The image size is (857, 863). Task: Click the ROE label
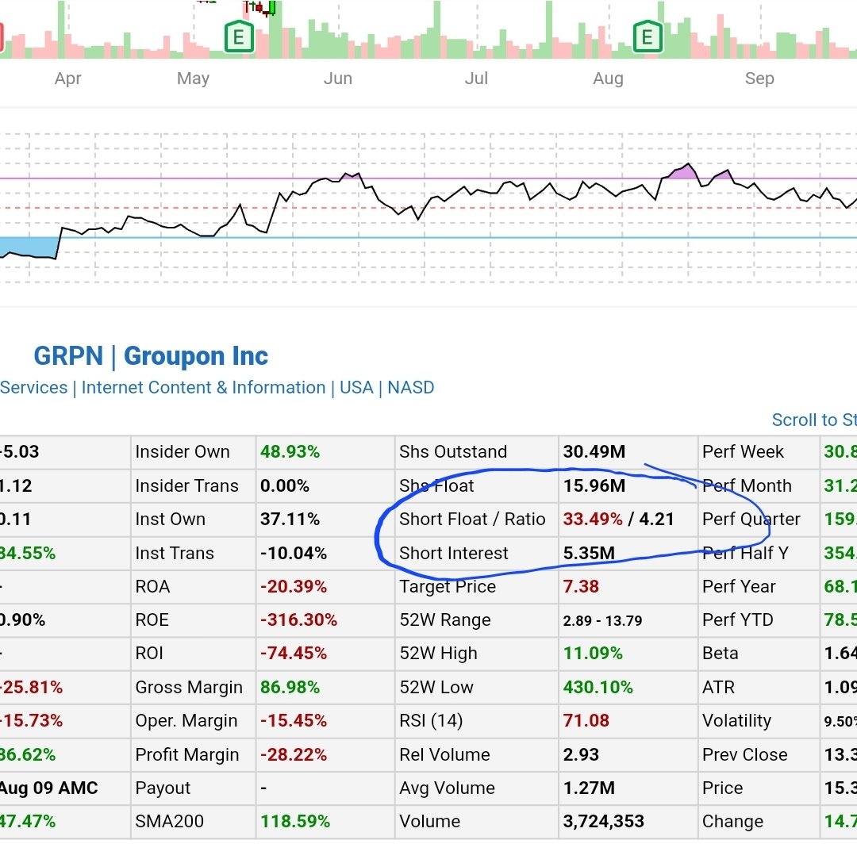click(x=152, y=620)
